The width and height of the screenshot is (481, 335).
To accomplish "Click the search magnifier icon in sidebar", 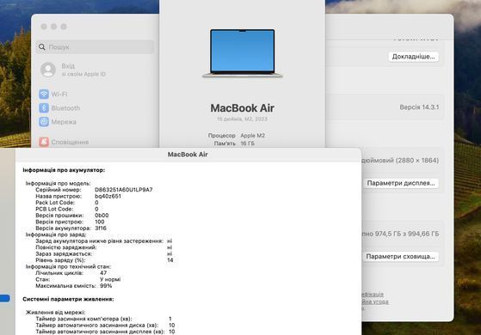I will click(x=42, y=47).
